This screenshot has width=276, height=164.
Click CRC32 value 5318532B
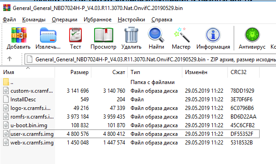242,143
